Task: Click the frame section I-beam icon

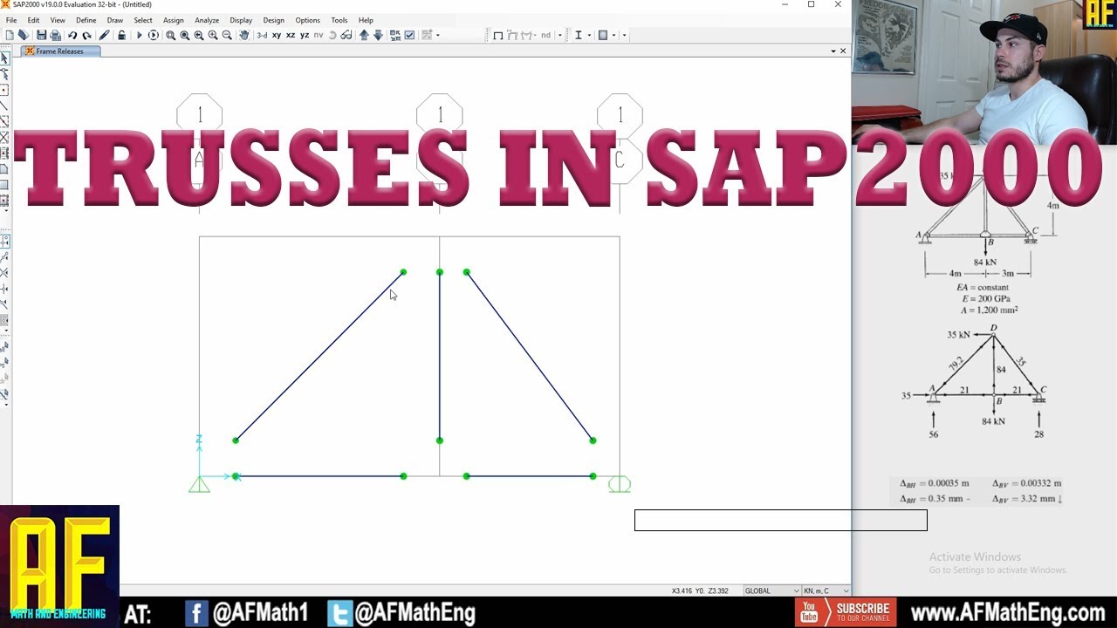Action: tap(579, 35)
